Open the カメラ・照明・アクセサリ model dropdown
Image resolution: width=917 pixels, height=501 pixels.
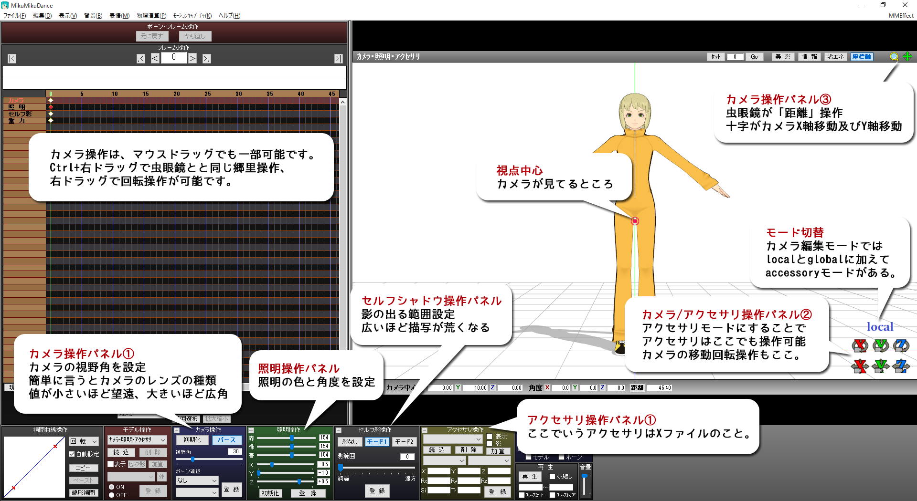click(x=137, y=440)
